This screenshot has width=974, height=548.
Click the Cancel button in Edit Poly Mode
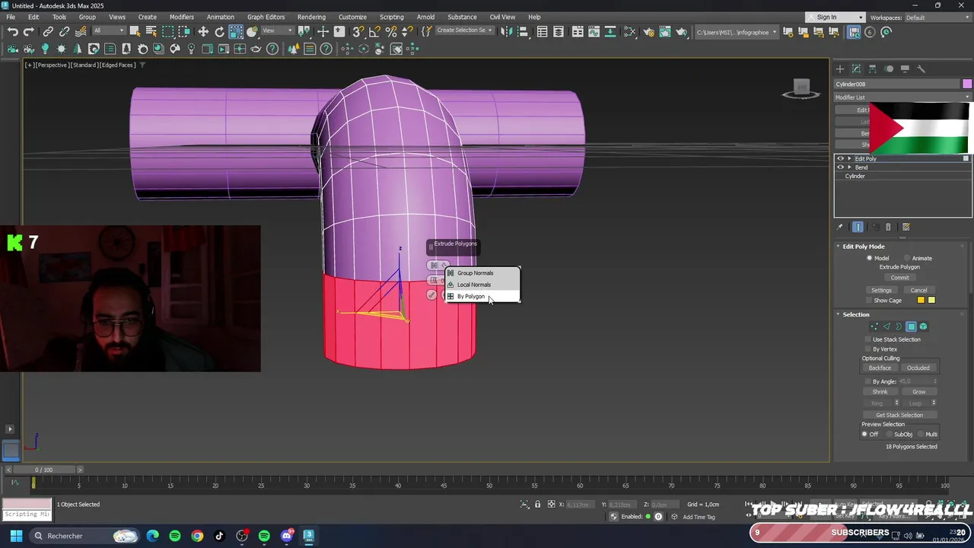918,290
